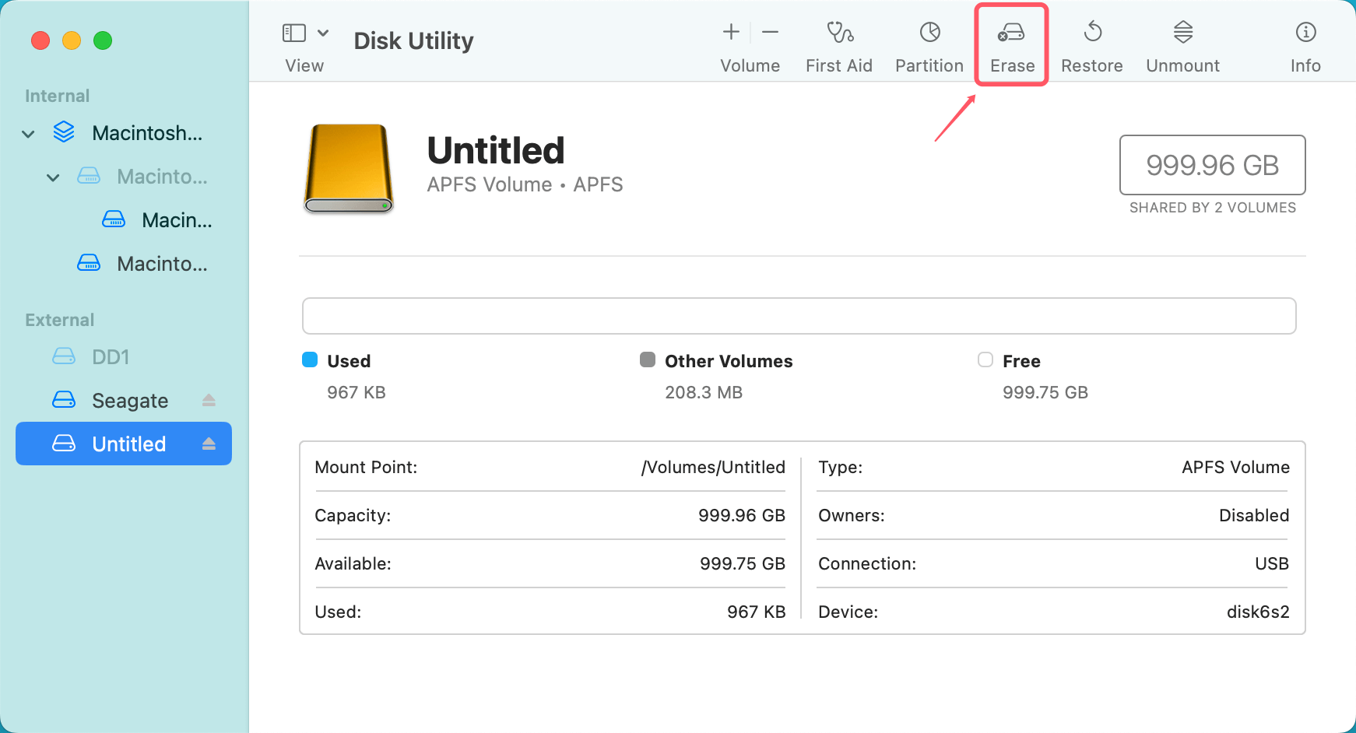Click the storage usage bar

pyautogui.click(x=799, y=316)
